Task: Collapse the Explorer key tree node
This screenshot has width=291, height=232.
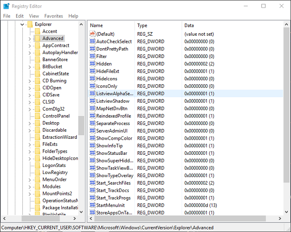Action: (22, 24)
